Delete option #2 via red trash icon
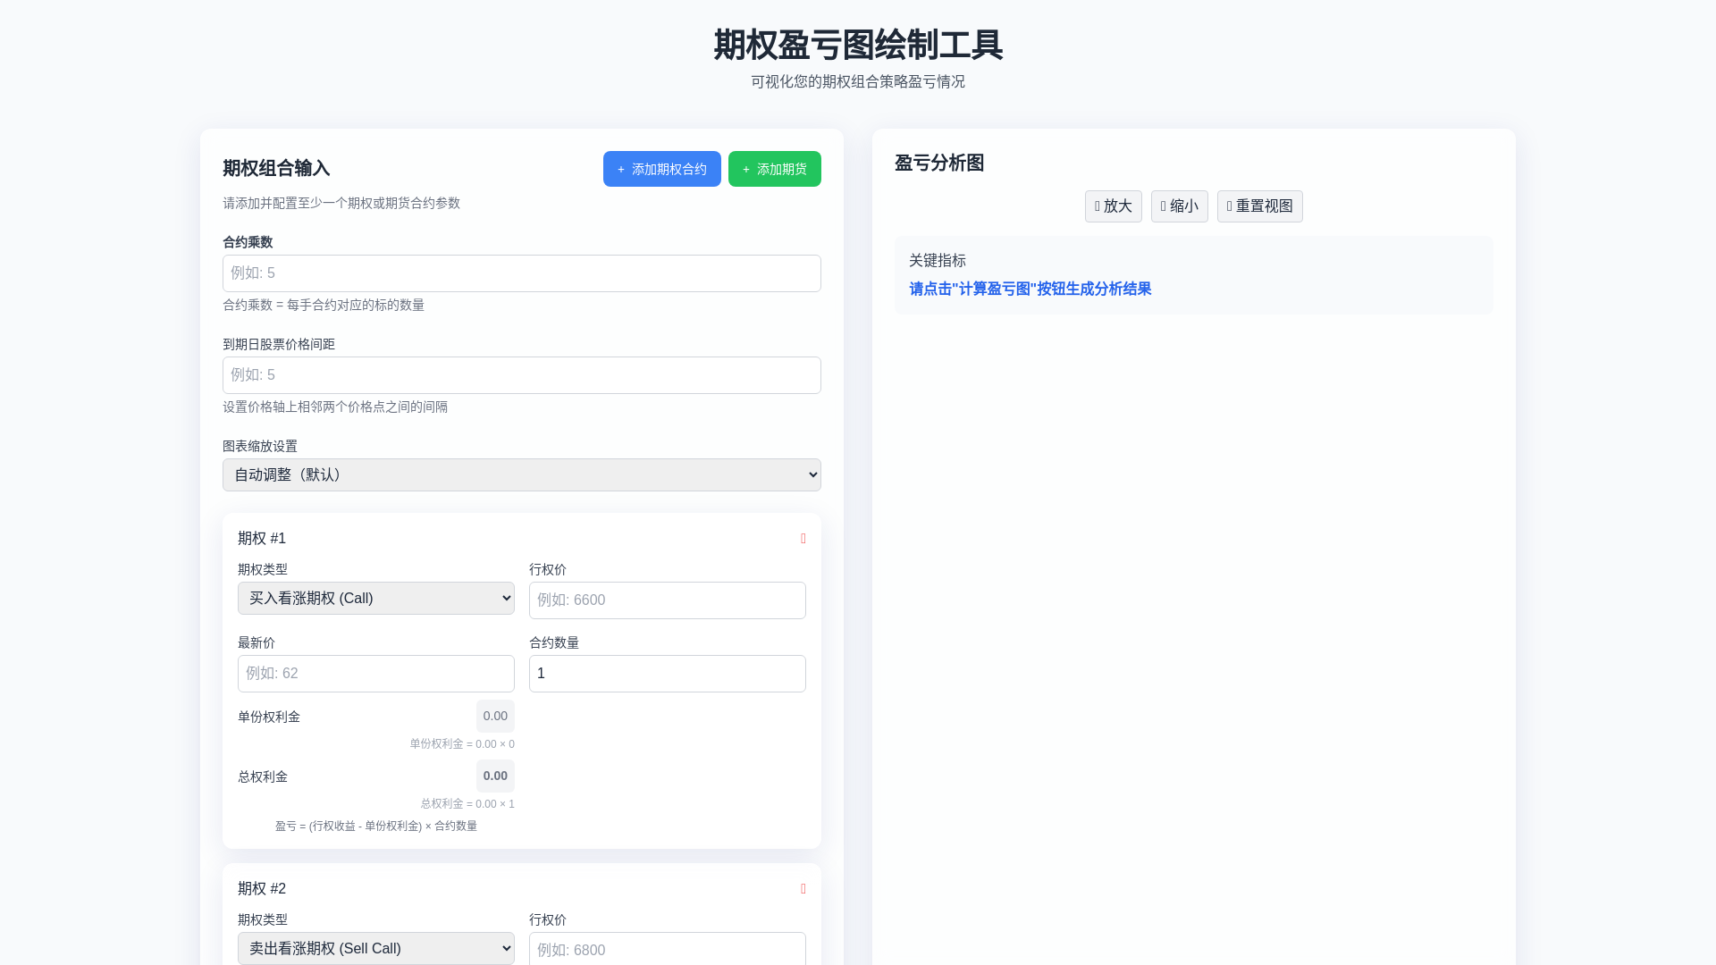This screenshot has width=1716, height=965. (803, 889)
